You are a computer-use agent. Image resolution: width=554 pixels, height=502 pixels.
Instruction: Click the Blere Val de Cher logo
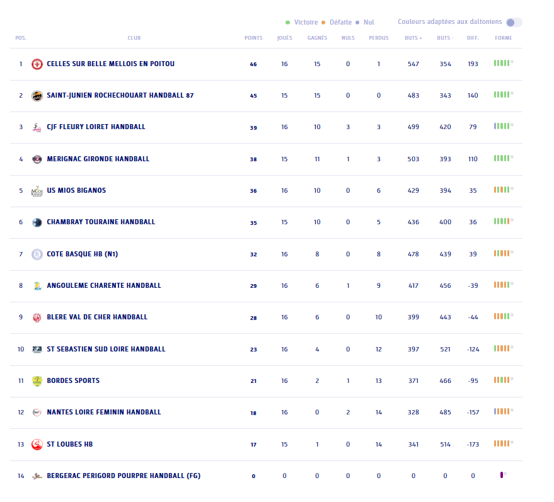tap(37, 317)
